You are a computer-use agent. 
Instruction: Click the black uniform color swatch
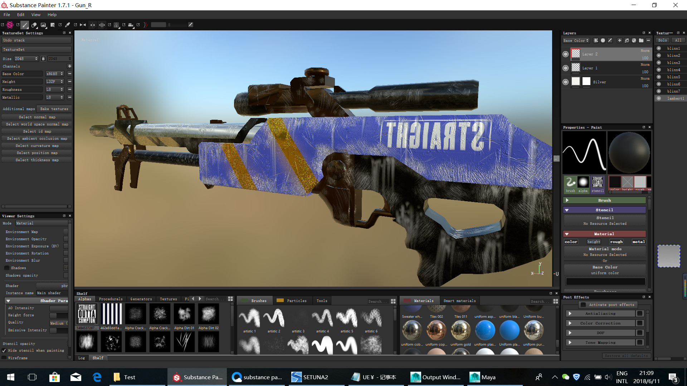point(605,281)
